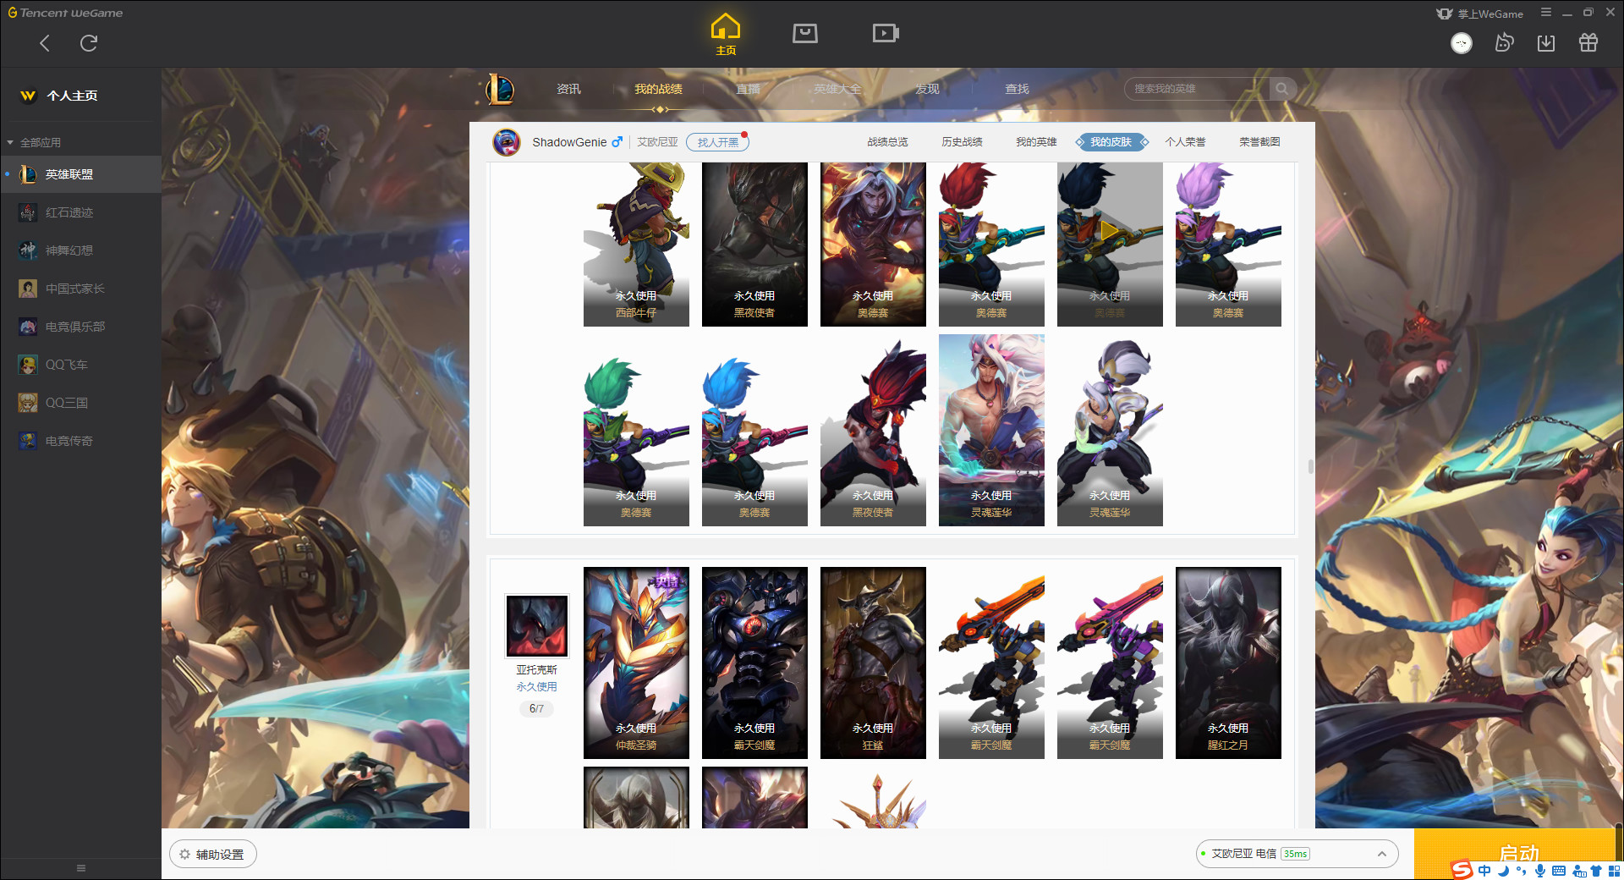The width and height of the screenshot is (1624, 880).
Task: Refresh the page with reload icon
Action: [89, 43]
